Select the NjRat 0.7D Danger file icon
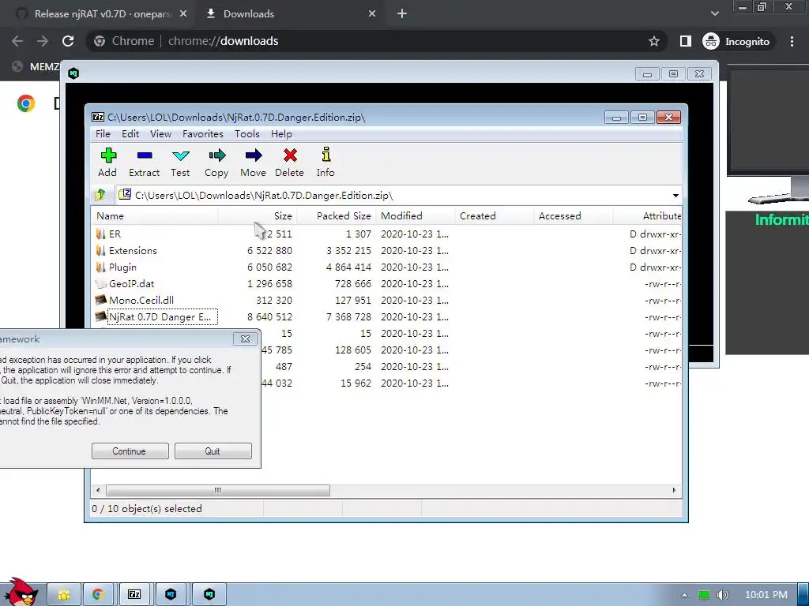This screenshot has height=606, width=809. tap(101, 316)
